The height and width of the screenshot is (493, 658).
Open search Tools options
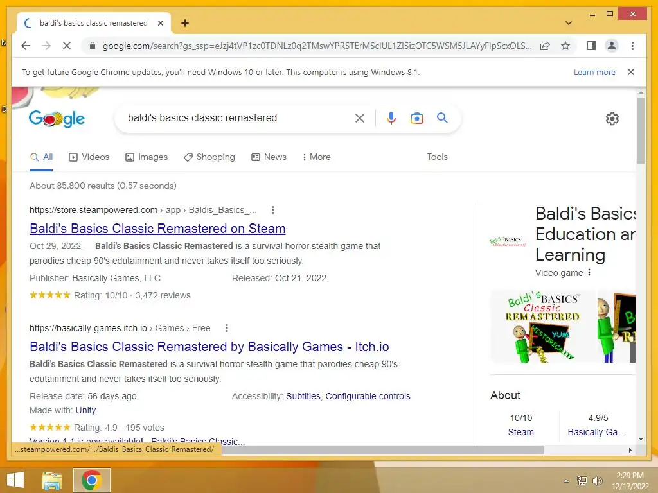pos(437,157)
